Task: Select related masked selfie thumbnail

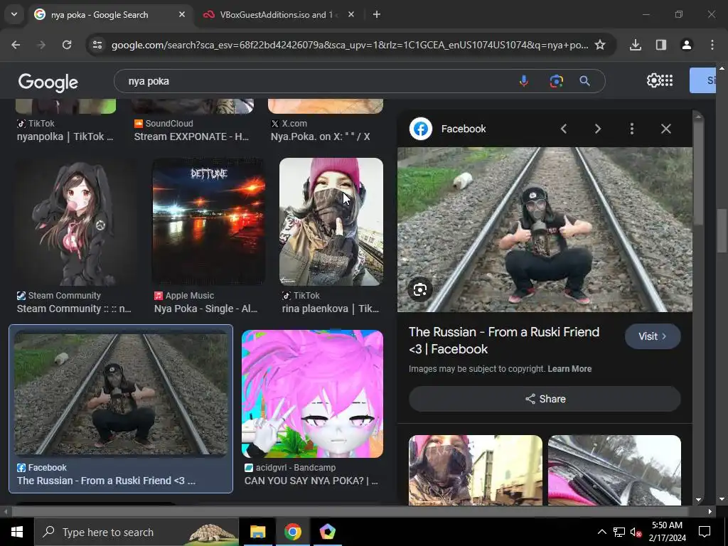Action: click(x=476, y=470)
